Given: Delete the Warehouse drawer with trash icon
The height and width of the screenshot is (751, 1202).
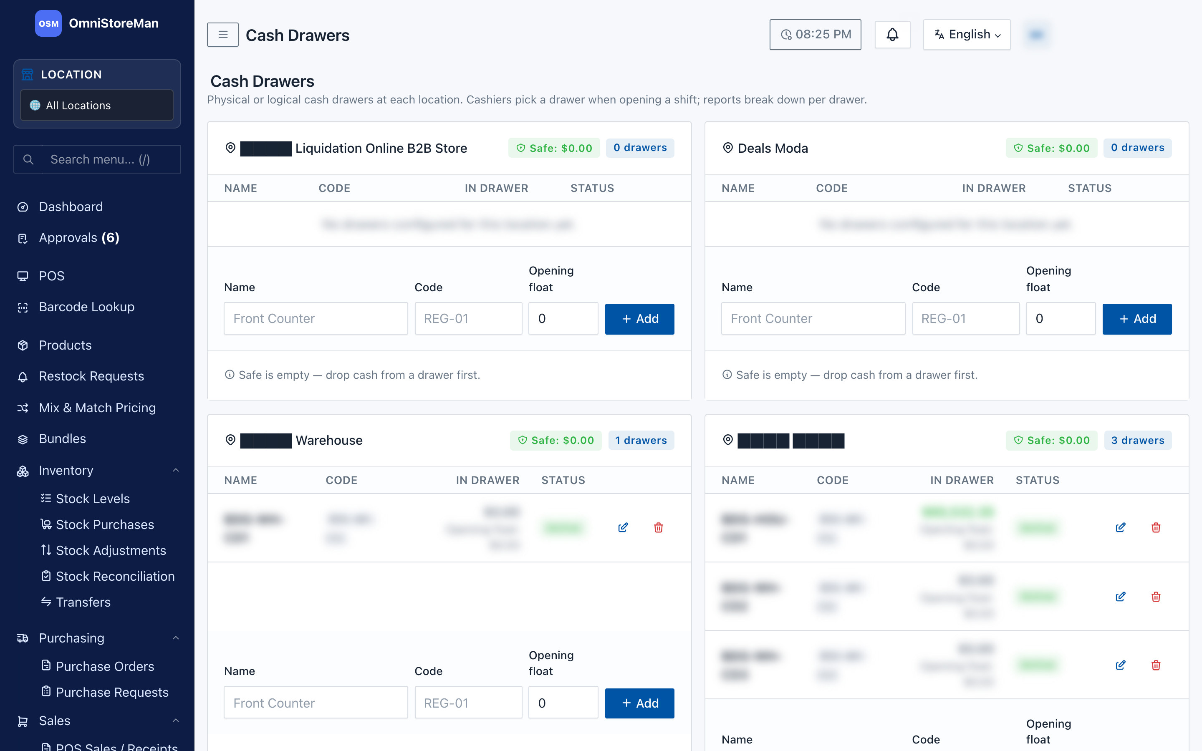Looking at the screenshot, I should point(658,527).
